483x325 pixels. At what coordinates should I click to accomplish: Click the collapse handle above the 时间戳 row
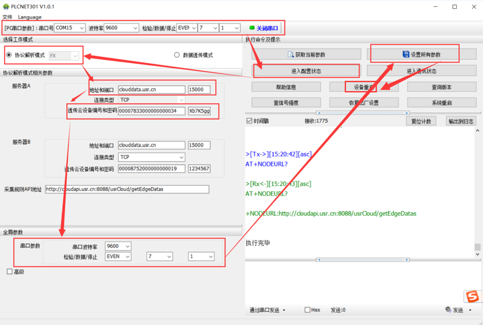point(362,113)
